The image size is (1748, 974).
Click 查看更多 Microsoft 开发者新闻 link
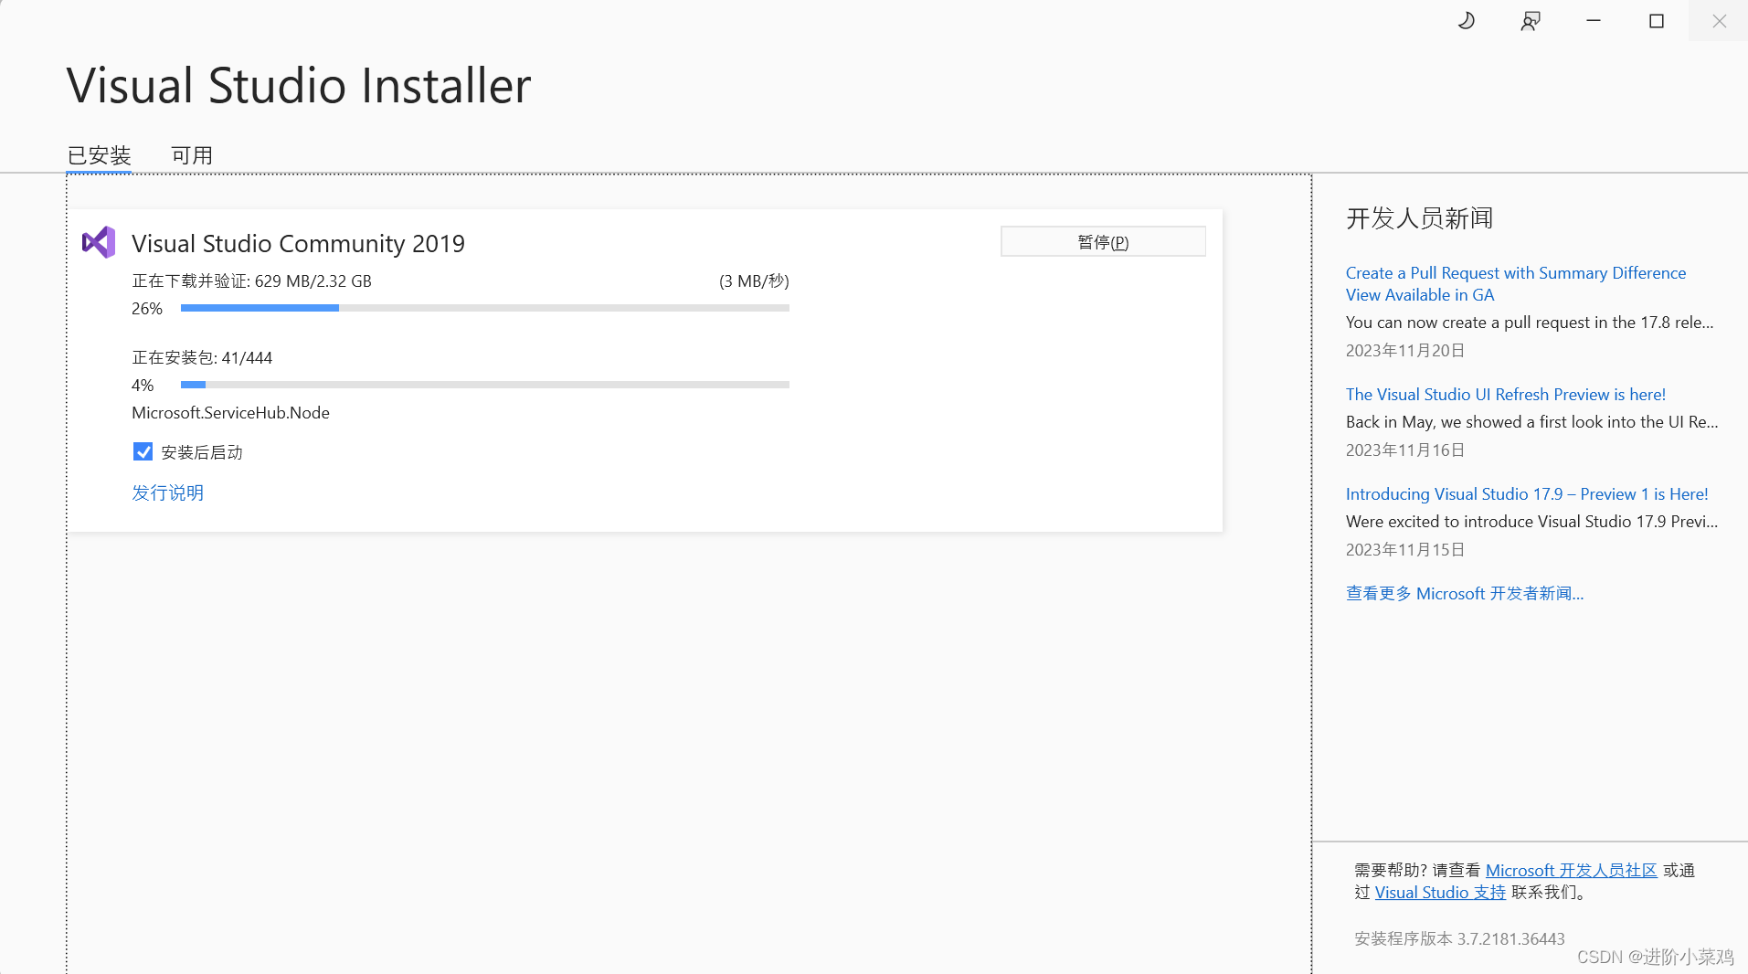click(1464, 593)
